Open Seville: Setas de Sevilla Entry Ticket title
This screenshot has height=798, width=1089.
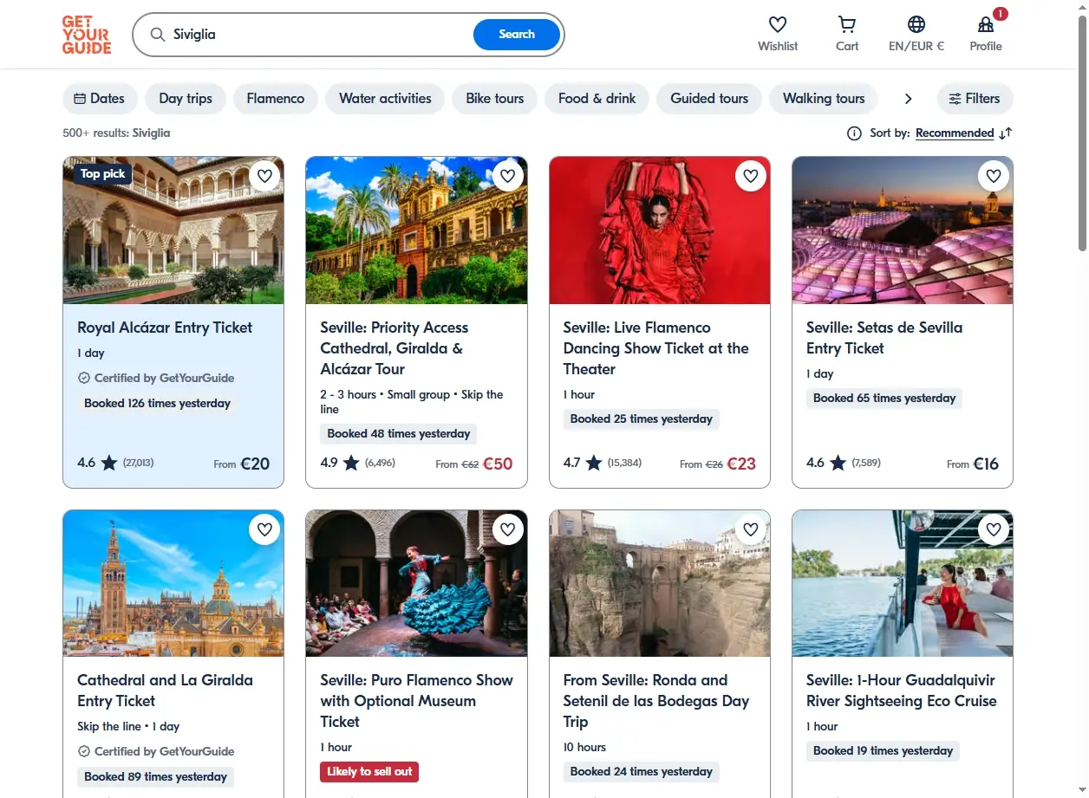point(884,338)
